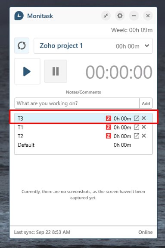Viewport: 165px width, 248px height.
Task: Open task T1 in external link
Action: [x=137, y=127]
